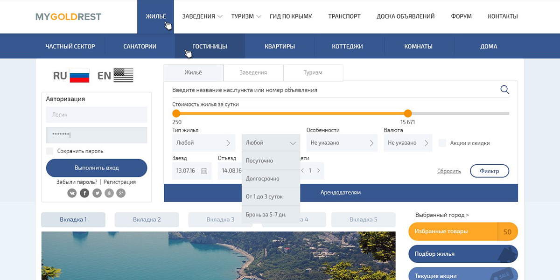
Task: Select Комнаты category
Action: tap(418, 46)
